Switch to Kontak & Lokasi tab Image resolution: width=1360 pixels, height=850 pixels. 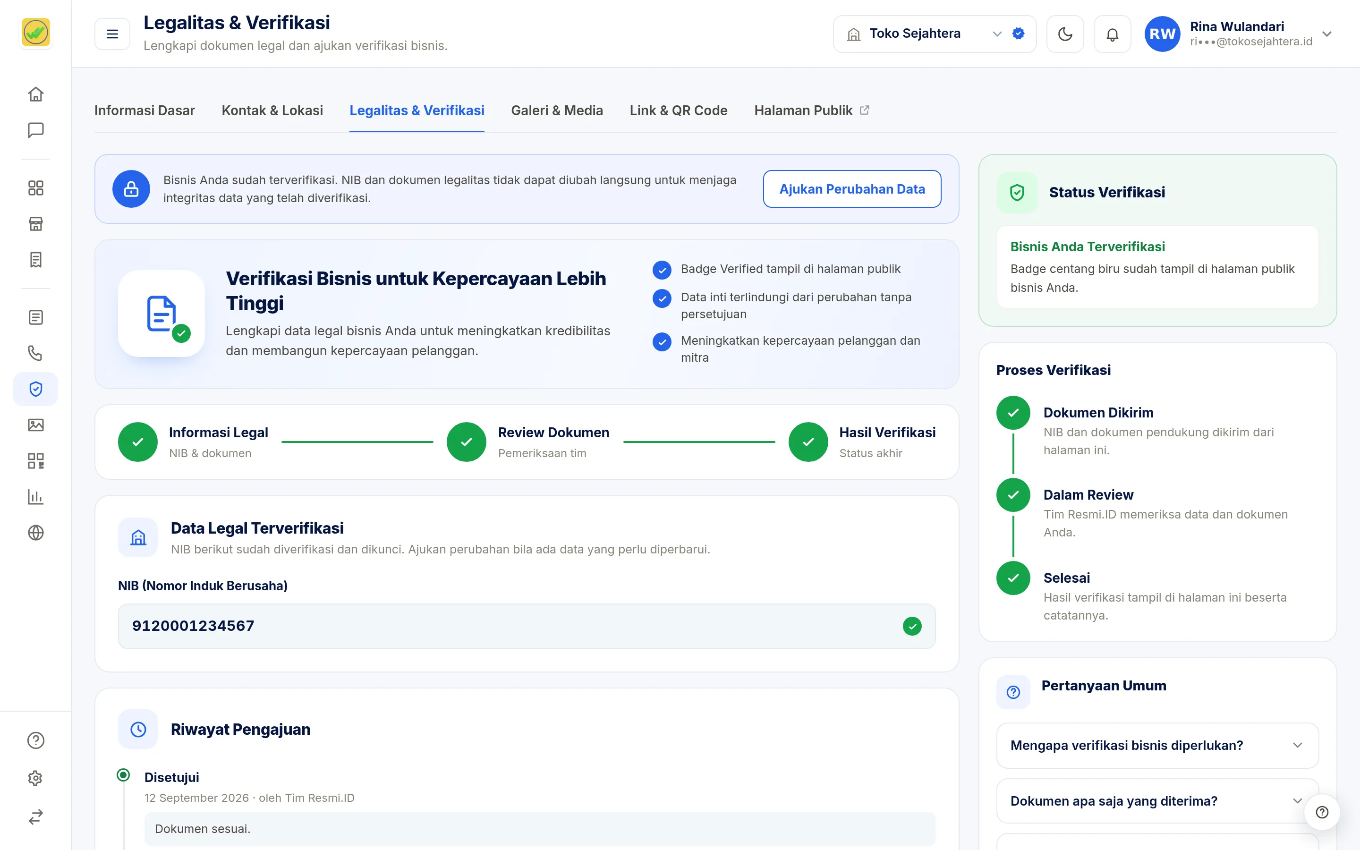point(272,111)
